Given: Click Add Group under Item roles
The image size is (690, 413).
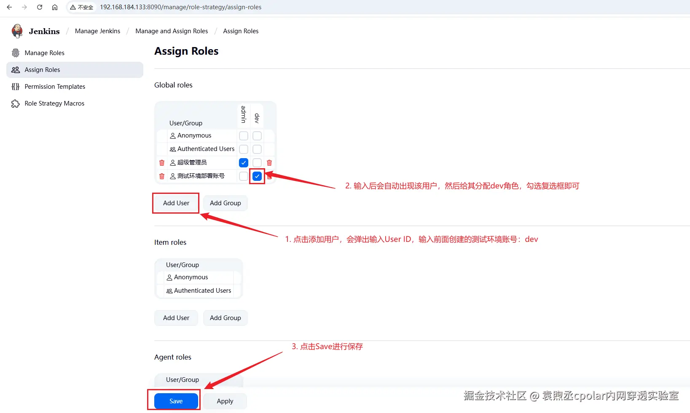Looking at the screenshot, I should coord(226,318).
